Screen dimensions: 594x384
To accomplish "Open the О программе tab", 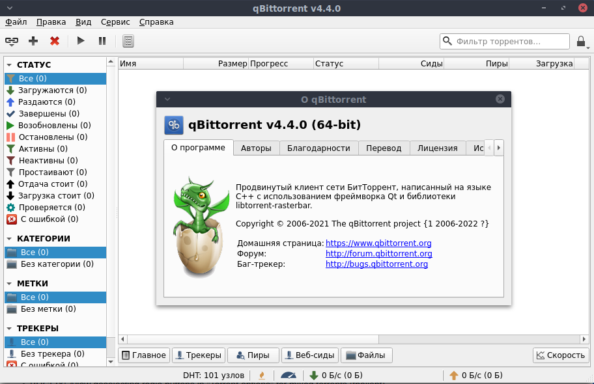I will point(198,148).
